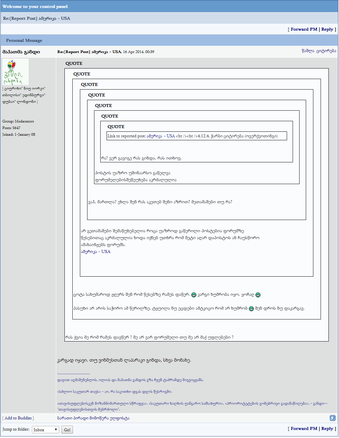Click the Forward PM link

coord(303,29)
